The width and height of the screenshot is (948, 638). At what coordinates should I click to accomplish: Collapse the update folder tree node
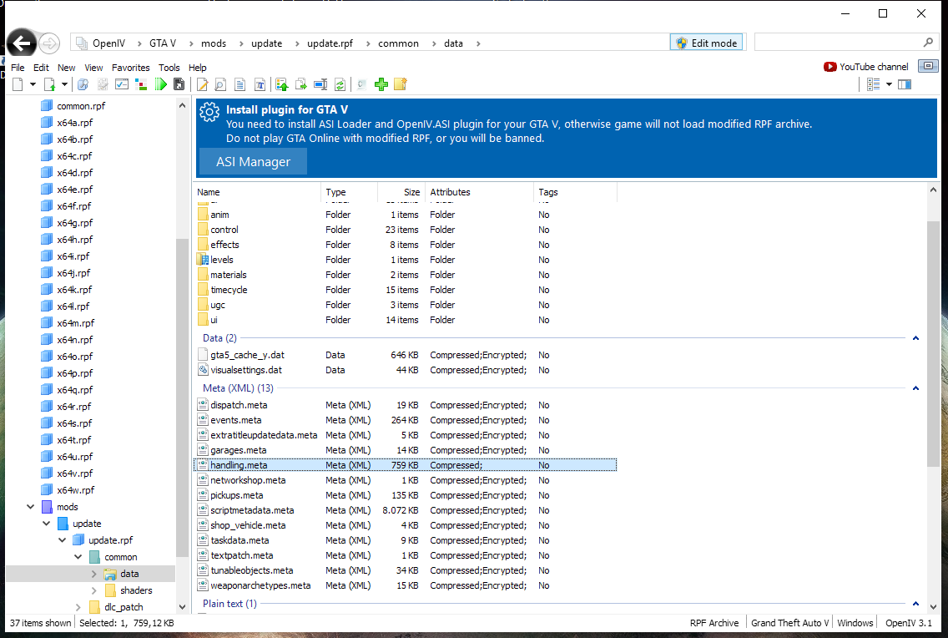click(46, 524)
